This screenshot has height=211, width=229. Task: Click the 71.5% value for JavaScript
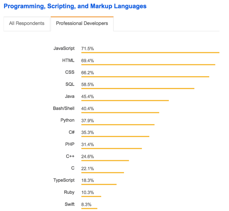[87, 49]
